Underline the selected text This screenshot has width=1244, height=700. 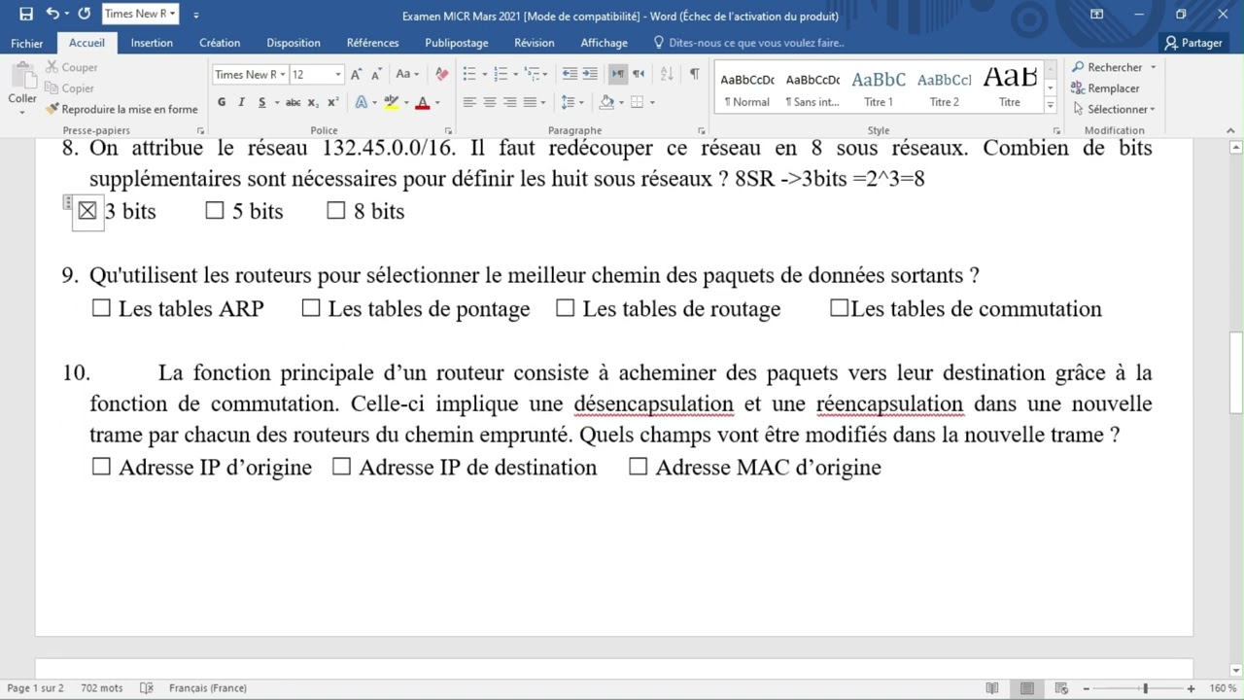pyautogui.click(x=261, y=102)
